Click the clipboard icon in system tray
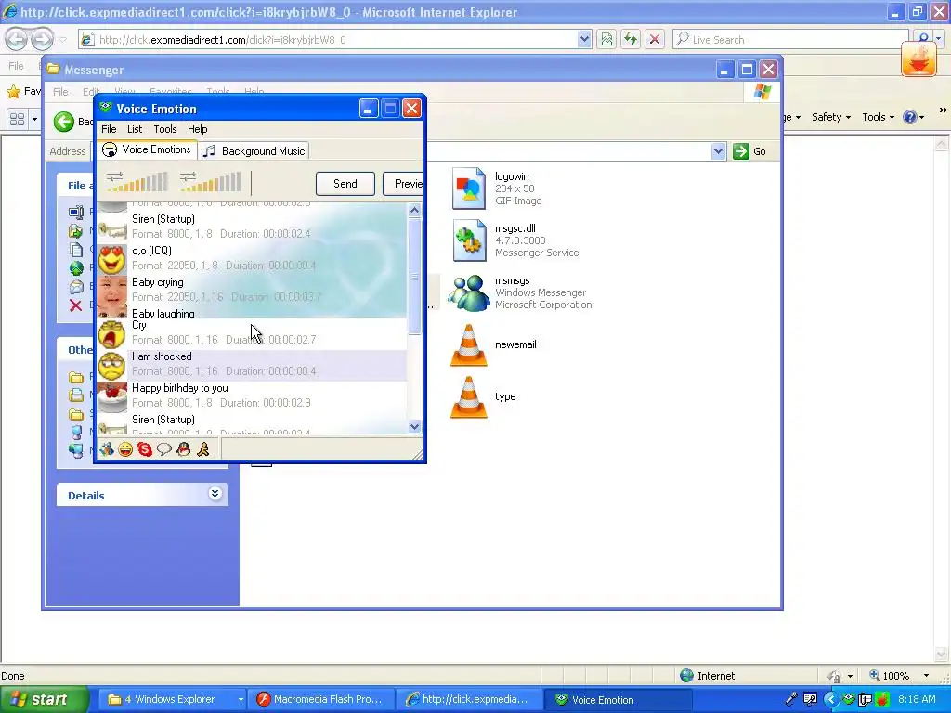951x713 pixels. 866,699
